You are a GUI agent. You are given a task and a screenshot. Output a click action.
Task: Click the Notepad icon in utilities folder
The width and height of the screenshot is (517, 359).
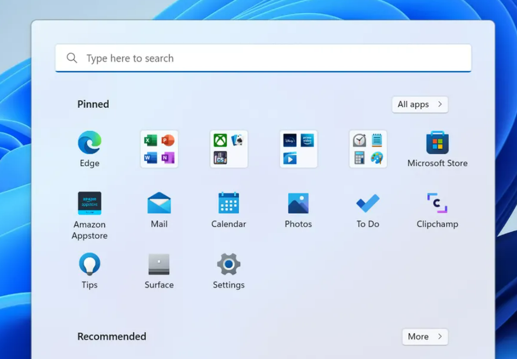tap(376, 140)
